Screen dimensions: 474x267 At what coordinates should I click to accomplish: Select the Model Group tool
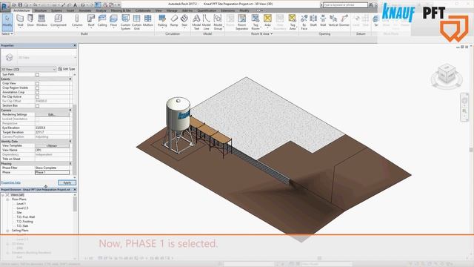tap(218, 22)
